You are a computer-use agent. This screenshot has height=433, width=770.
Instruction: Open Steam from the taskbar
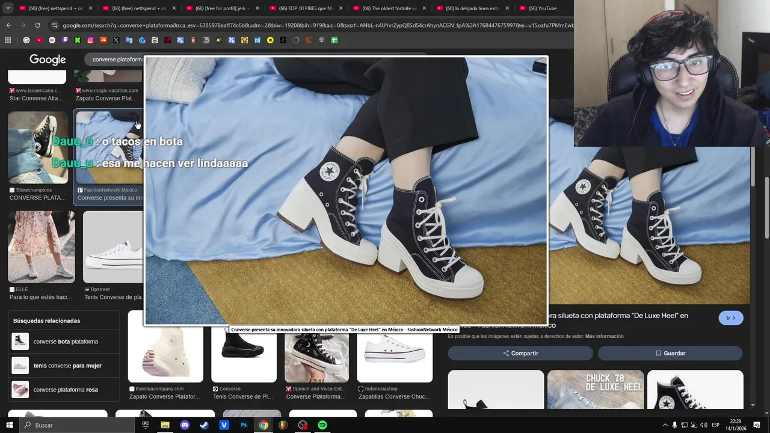tap(205, 425)
